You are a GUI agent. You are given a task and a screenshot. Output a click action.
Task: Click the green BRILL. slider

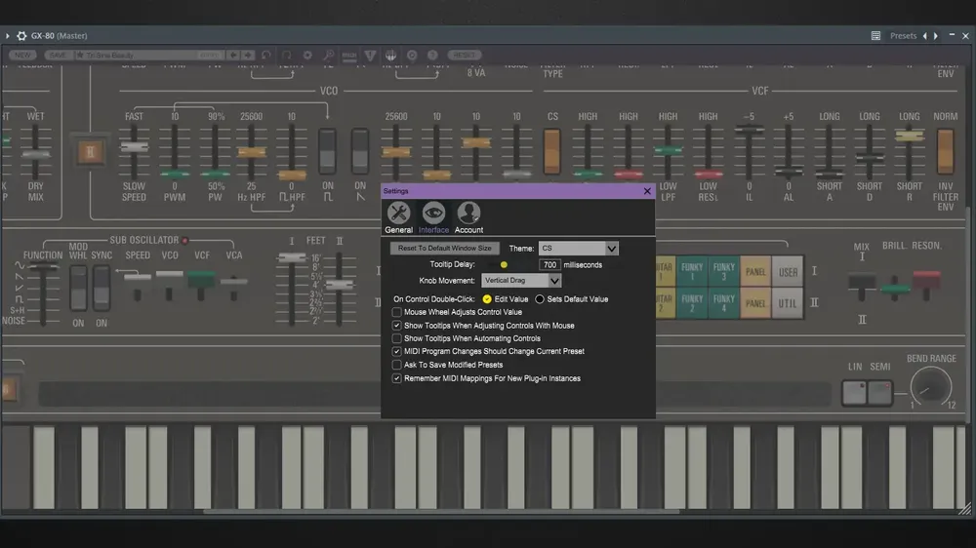pyautogui.click(x=895, y=290)
